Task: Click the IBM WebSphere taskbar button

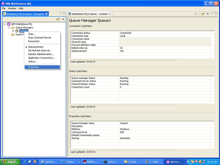Action: tap(174, 162)
